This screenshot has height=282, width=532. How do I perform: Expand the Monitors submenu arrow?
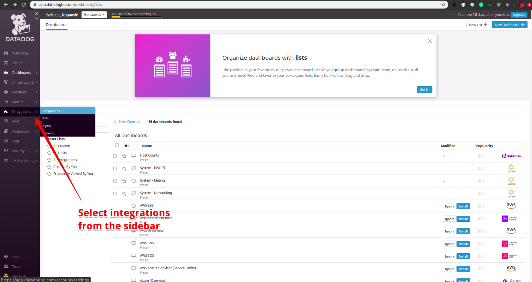pos(37,92)
